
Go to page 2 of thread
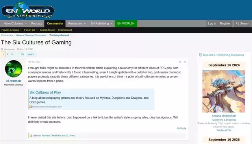7,54
